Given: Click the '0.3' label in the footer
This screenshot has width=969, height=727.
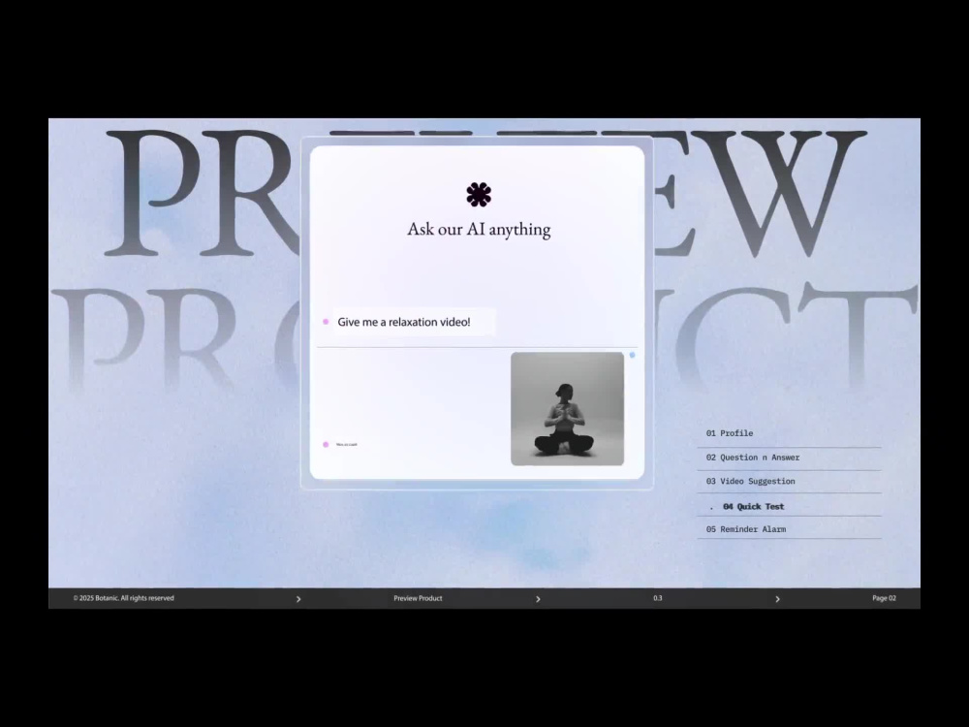Looking at the screenshot, I should [x=658, y=598].
